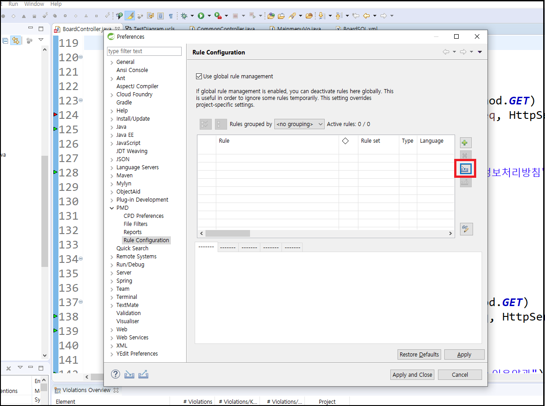Click the yellow back arrow in toolbar
This screenshot has height=406, width=545.
(x=366, y=16)
